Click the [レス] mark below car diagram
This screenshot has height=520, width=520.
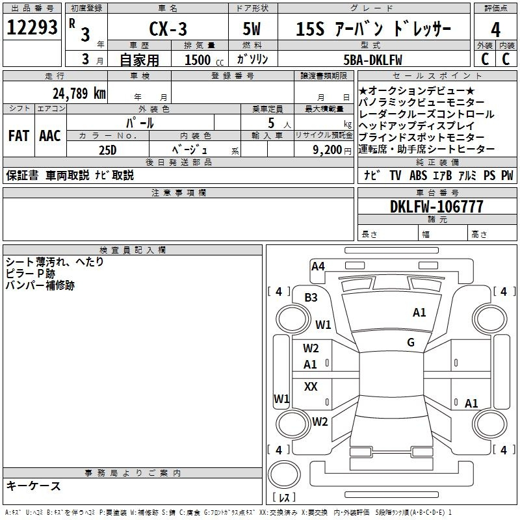[284, 497]
